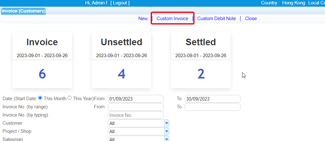Click the date From field 01/09/2023

click(x=136, y=99)
